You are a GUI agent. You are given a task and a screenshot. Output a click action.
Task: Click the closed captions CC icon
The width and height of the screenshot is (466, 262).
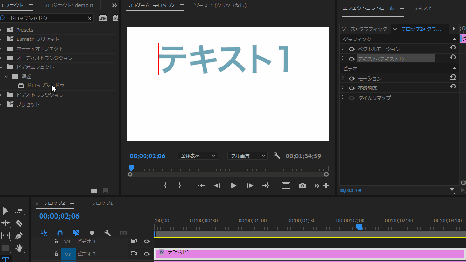(x=123, y=233)
